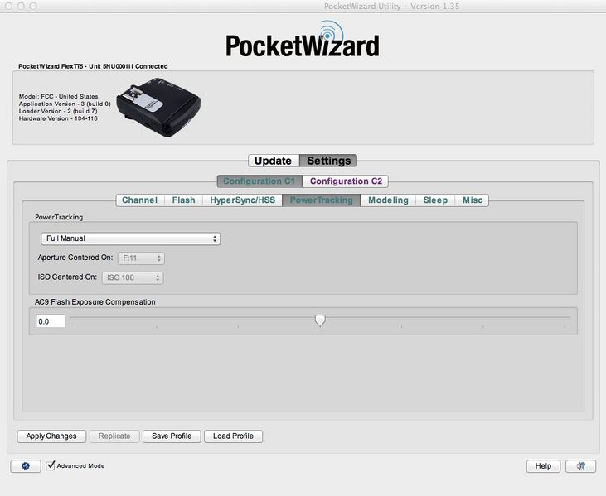The width and height of the screenshot is (606, 496).
Task: Click the PocketWizard logo
Action: pyautogui.click(x=303, y=40)
